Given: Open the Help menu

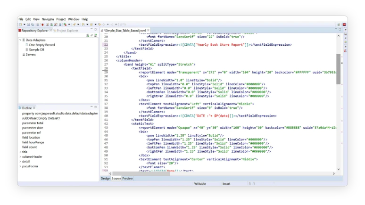Looking at the screenshot, I should pyautogui.click(x=85, y=19).
